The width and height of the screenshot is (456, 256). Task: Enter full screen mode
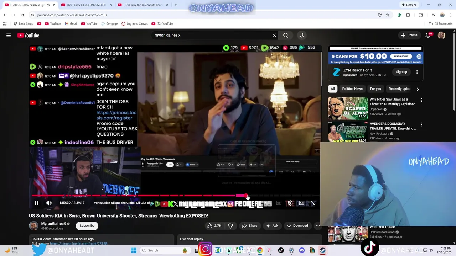[x=313, y=203]
